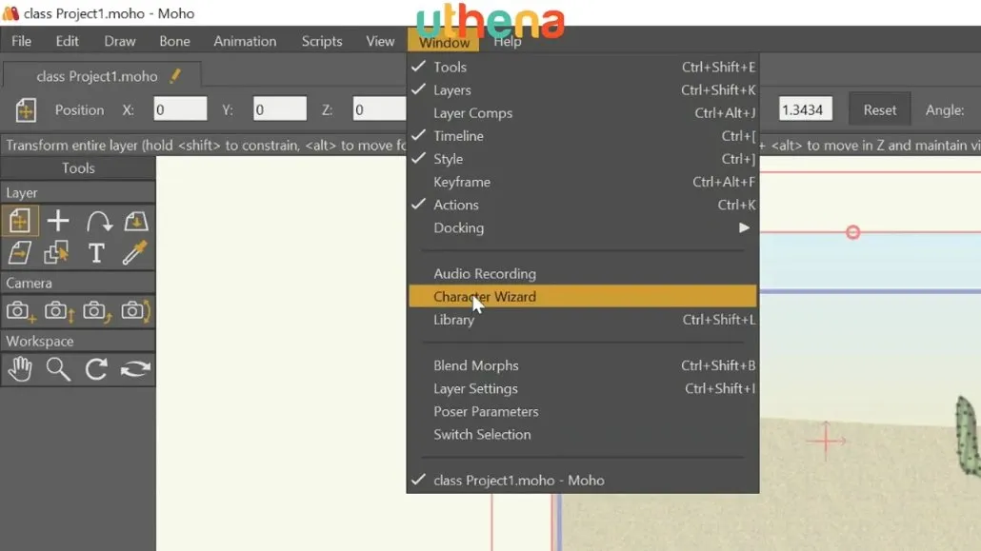Select the Roll Camera tool

(x=97, y=311)
